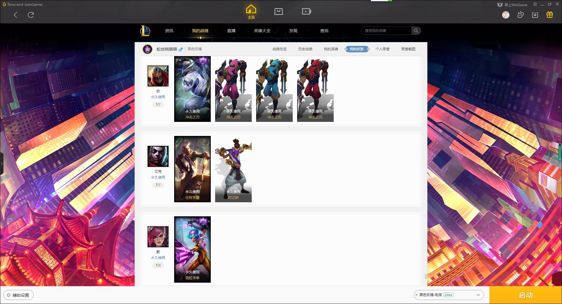This screenshot has height=304, width=562.
Task: Open the pink 冲击之刃 chroma skin
Action: [x=233, y=89]
